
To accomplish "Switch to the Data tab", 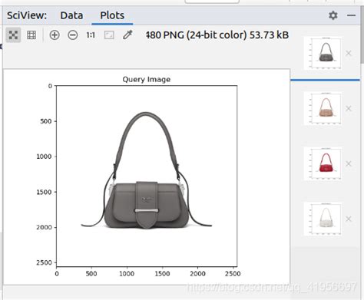I will coord(71,15).
